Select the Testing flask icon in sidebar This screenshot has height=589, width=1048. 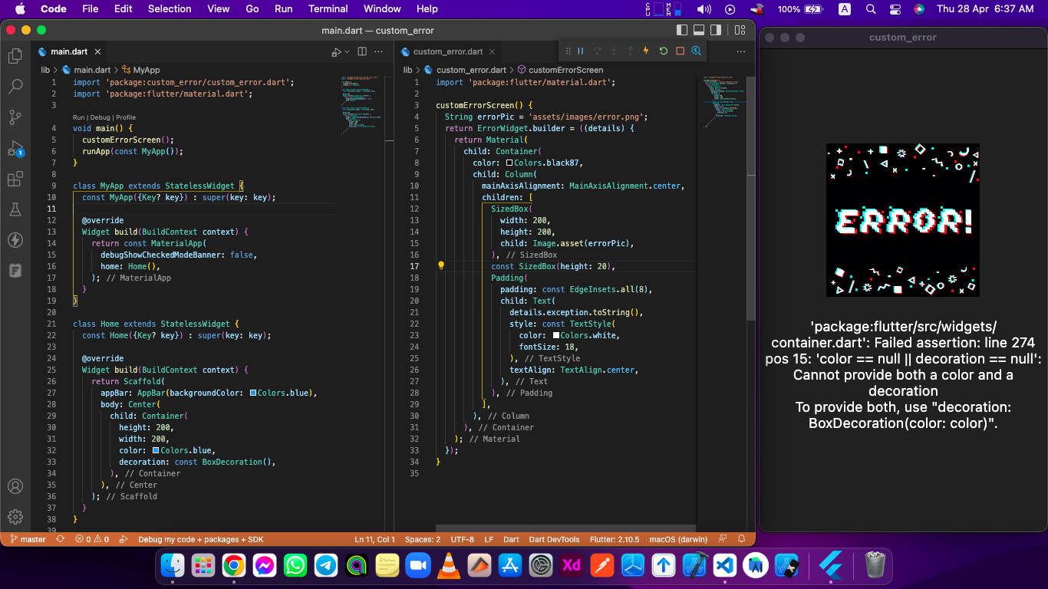[x=15, y=209]
